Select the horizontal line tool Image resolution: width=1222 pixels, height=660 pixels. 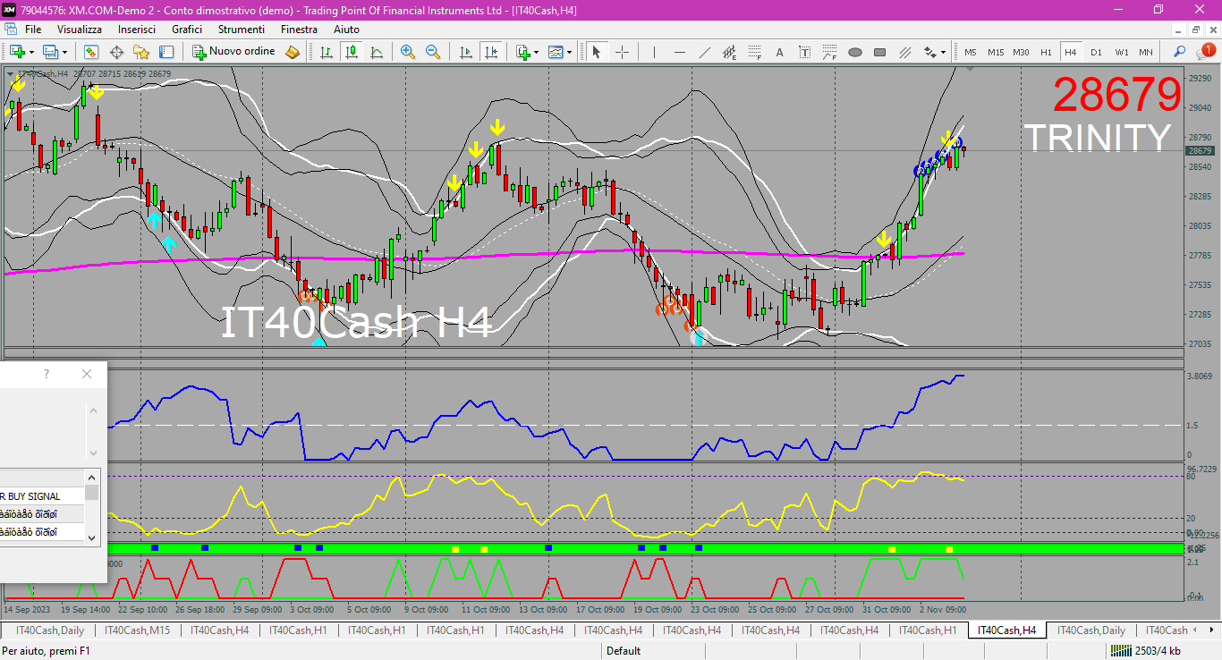(x=679, y=52)
